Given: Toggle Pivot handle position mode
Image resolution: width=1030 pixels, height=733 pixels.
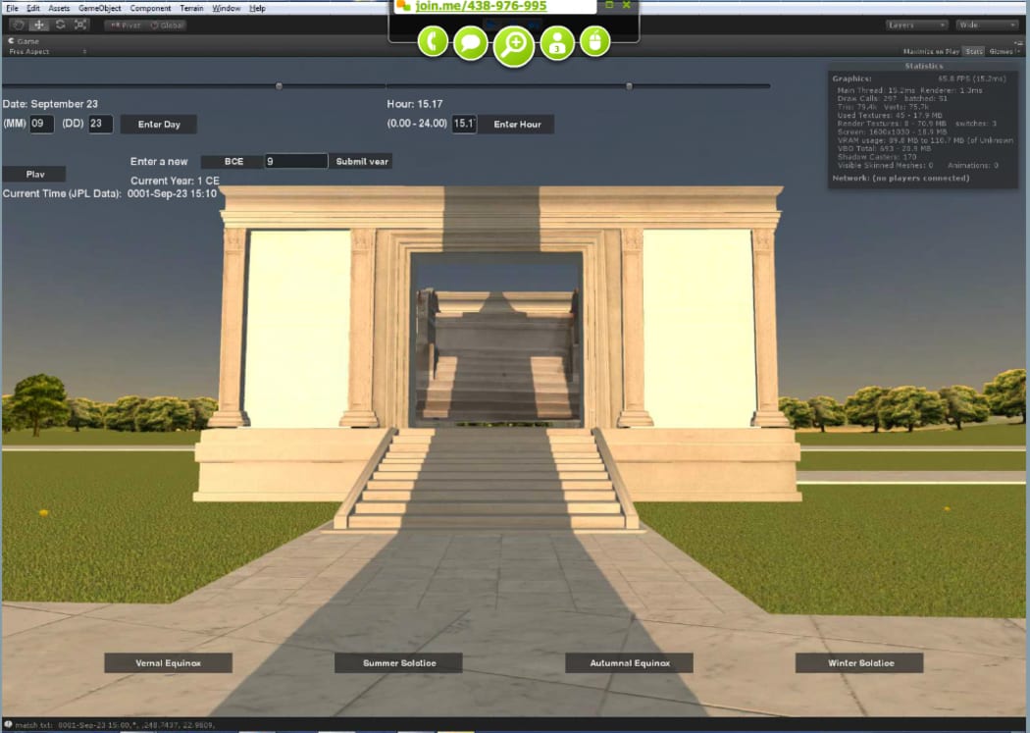Looking at the screenshot, I should tap(124, 25).
